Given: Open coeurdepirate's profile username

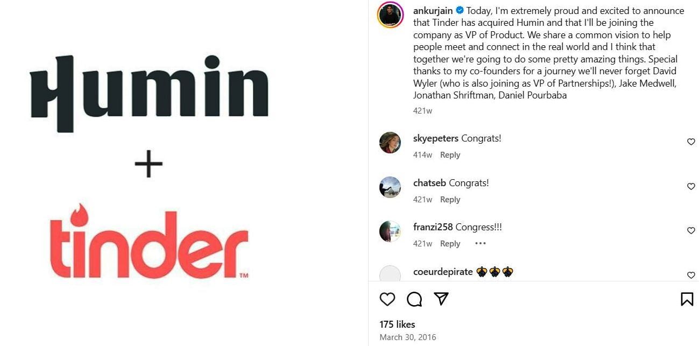Looking at the screenshot, I should coord(443,272).
